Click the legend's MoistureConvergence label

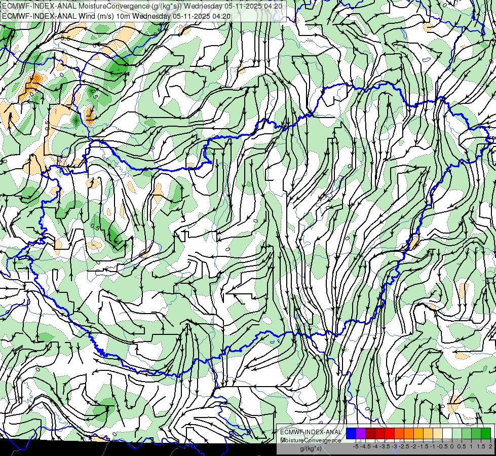click(311, 440)
